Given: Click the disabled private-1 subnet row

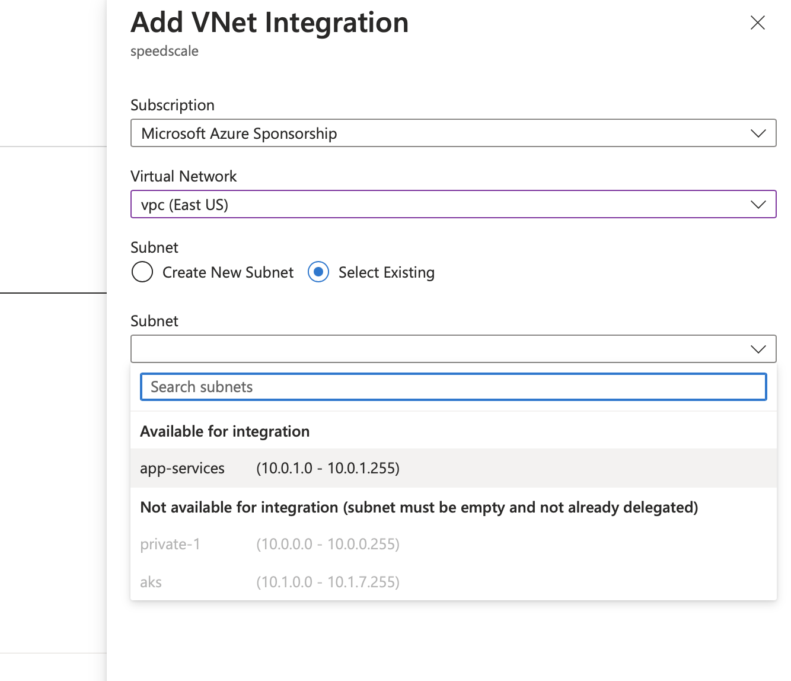Looking at the screenshot, I should pos(453,544).
